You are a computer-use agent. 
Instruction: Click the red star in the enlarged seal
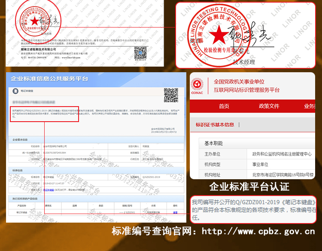[219, 35]
